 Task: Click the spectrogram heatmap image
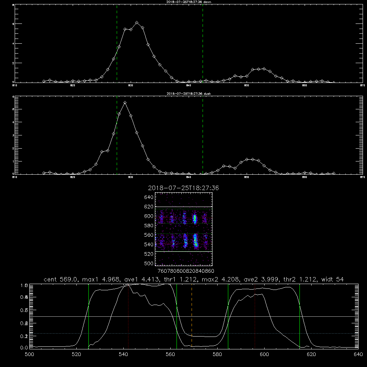(x=183, y=229)
